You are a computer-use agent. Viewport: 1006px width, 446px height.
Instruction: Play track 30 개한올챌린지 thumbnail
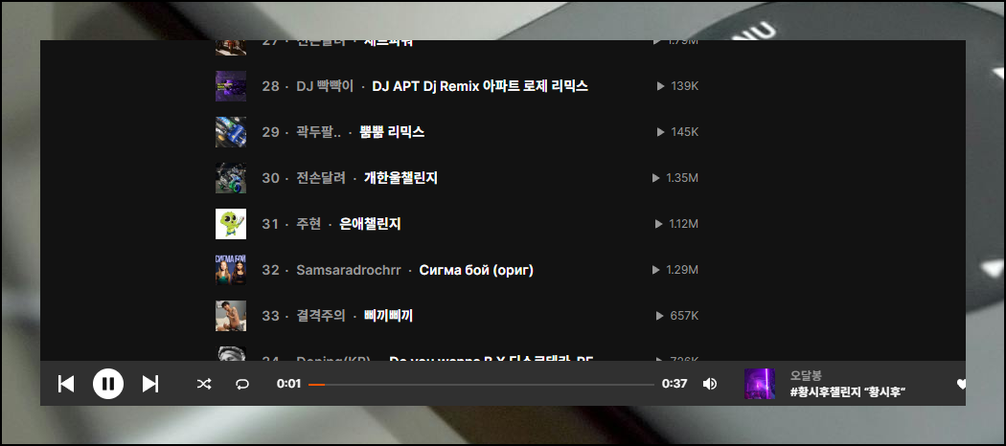[x=231, y=178]
